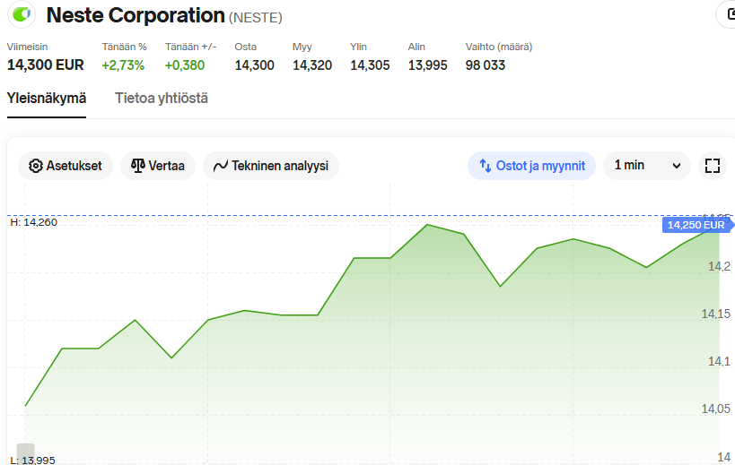Click the Neste Corporation heading

tap(135, 15)
